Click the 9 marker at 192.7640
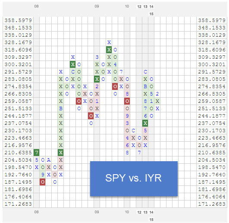Viewport: 229px width, 223px height. [43, 175]
